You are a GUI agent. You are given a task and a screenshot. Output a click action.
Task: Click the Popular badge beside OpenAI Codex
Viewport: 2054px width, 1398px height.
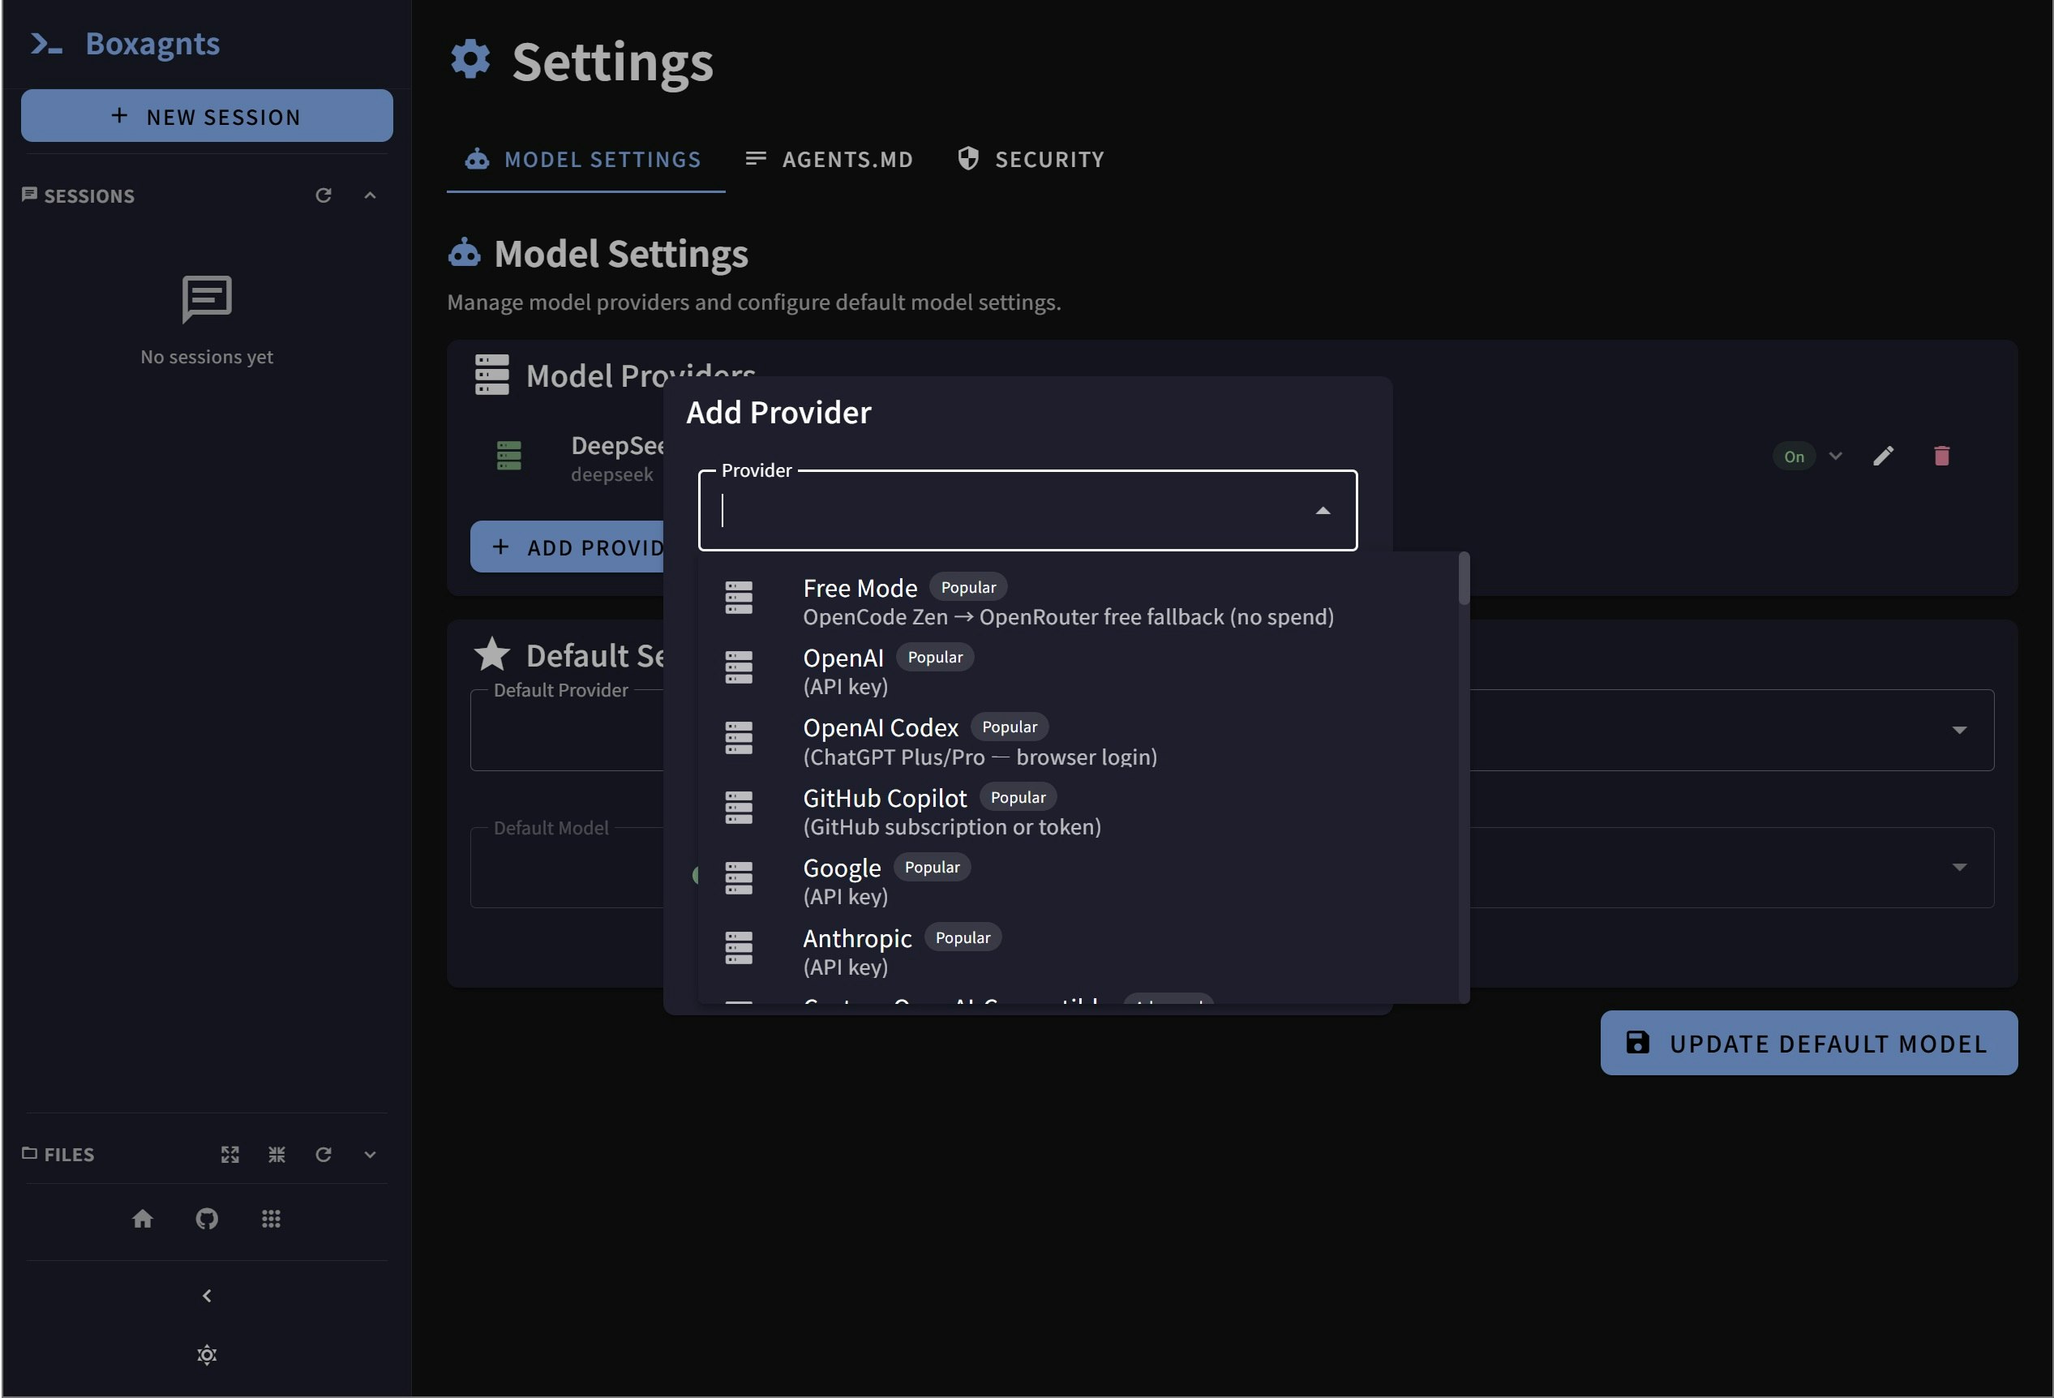(1010, 727)
